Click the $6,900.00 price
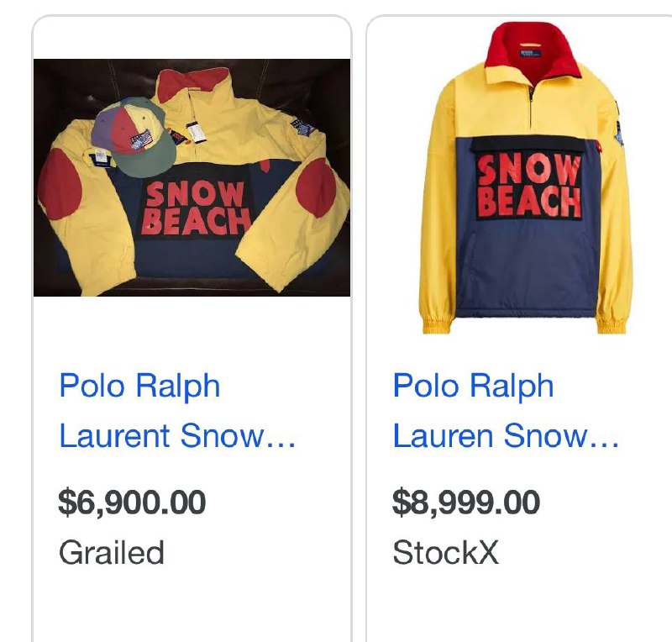Image resolution: width=672 pixels, height=642 pixels. (x=132, y=503)
